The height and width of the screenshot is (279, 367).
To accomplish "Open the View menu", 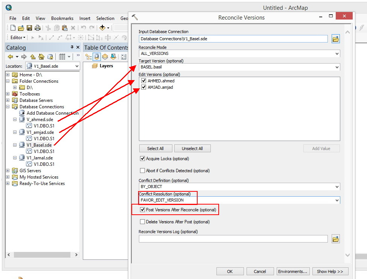I will (x=40, y=18).
